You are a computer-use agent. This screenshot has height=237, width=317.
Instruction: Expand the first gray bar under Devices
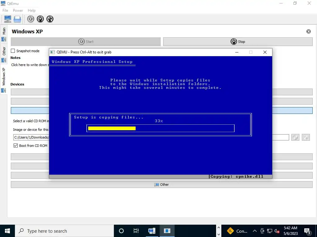(30, 92)
